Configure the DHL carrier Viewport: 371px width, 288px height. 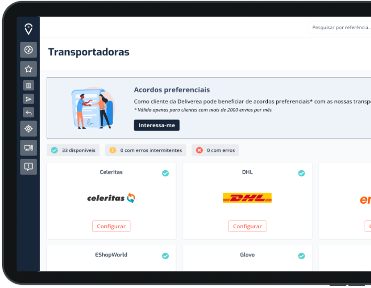tap(247, 226)
